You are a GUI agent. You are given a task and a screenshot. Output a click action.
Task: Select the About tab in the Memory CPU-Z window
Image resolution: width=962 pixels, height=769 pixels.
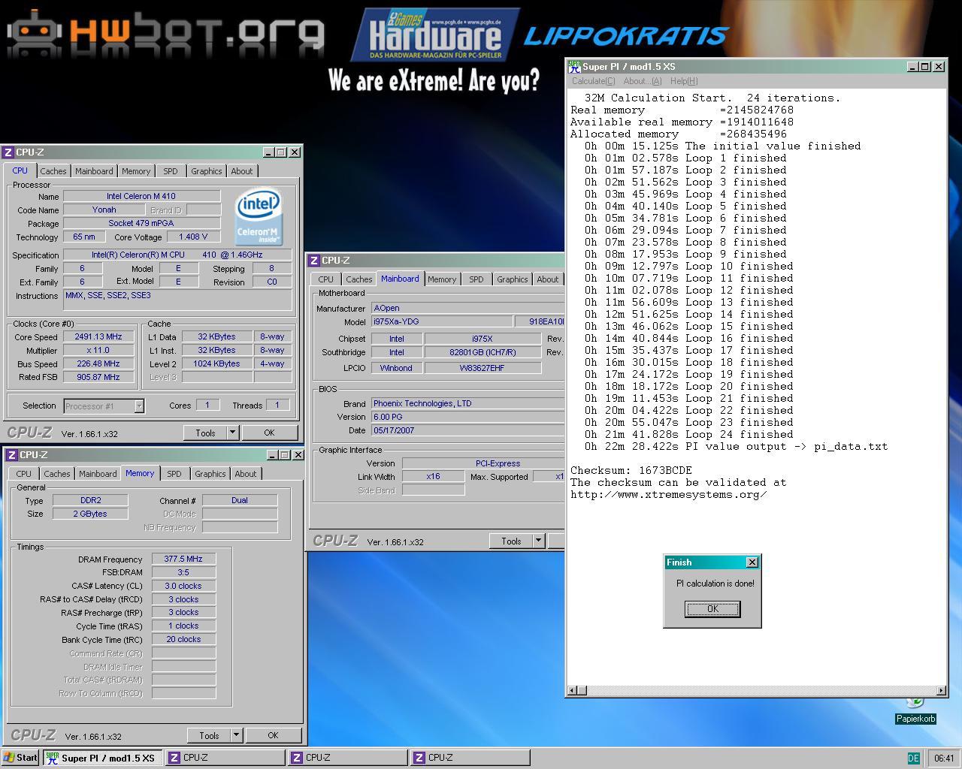pyautogui.click(x=246, y=474)
